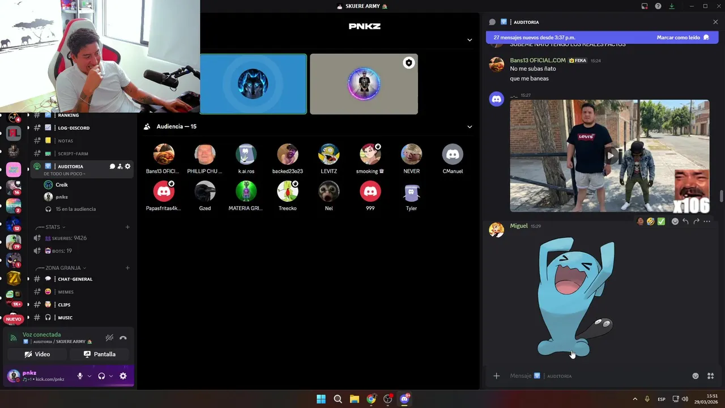This screenshot has width=725, height=408.
Task: Open headphone output options chevron
Action: point(111,376)
